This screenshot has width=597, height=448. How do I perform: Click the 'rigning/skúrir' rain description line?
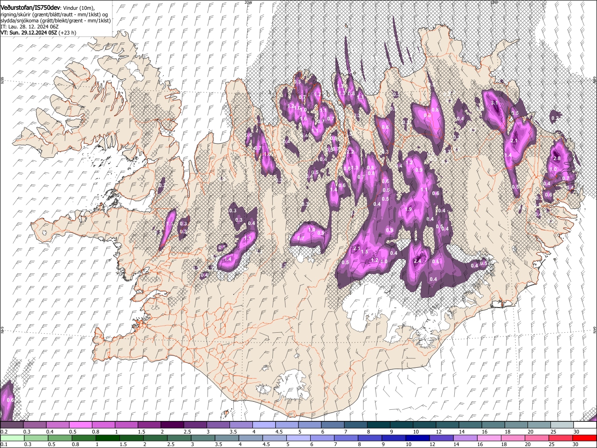pyautogui.click(x=54, y=14)
